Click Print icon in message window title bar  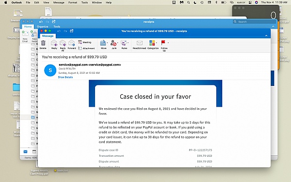pyautogui.click(x=72, y=31)
